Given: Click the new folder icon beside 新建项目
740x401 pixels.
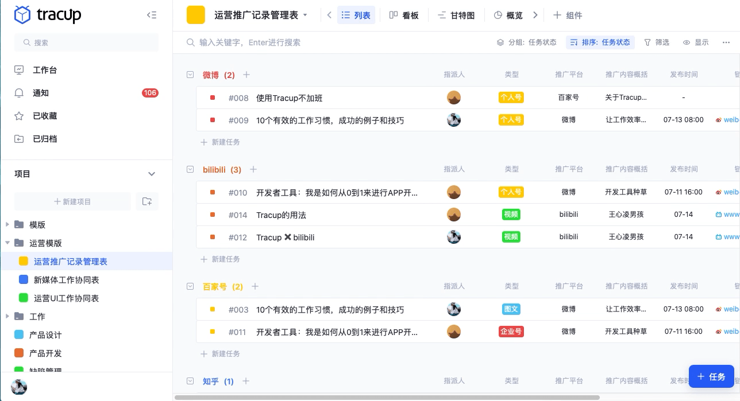Looking at the screenshot, I should point(147,201).
